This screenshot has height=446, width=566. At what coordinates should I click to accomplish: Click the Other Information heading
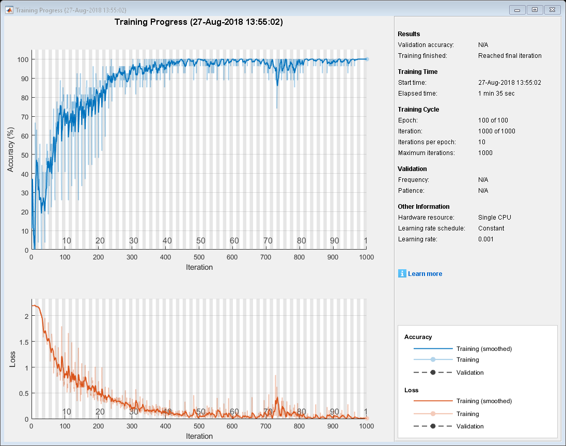point(423,207)
